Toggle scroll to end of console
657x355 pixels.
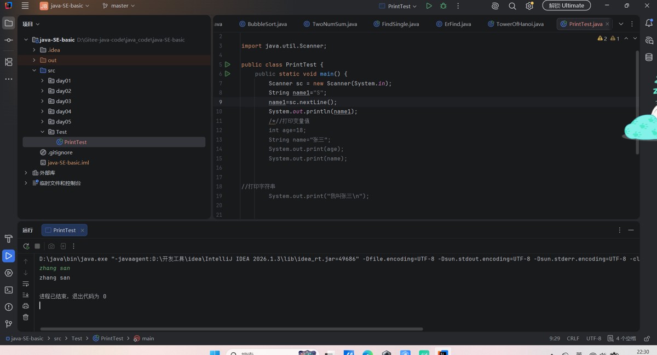[x=26, y=295]
